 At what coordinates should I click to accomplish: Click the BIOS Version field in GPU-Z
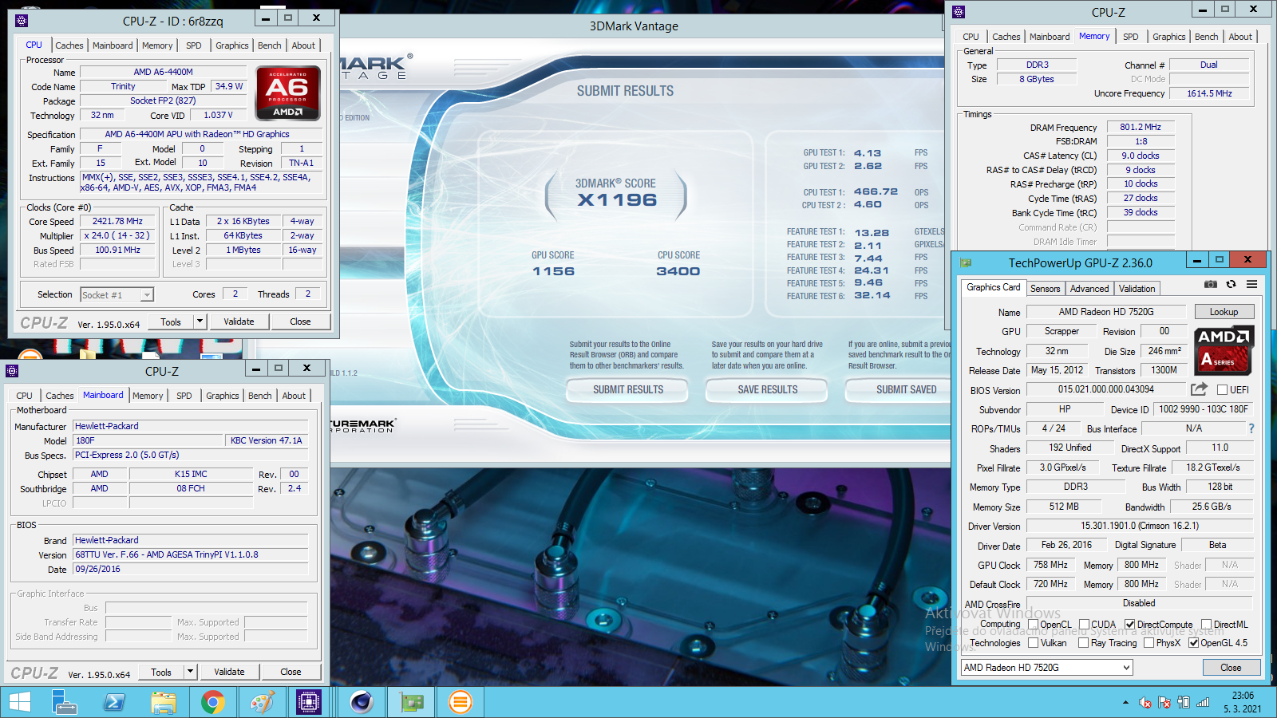click(1105, 389)
